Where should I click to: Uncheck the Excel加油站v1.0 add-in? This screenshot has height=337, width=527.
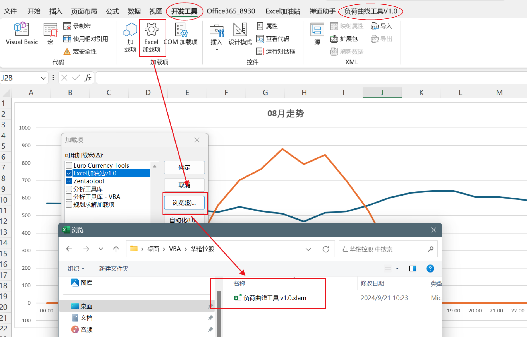point(69,173)
